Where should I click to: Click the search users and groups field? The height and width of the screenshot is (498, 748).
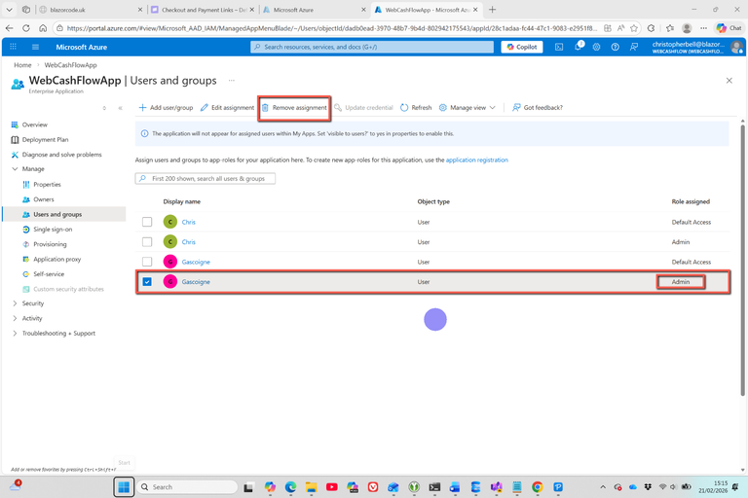(206, 179)
